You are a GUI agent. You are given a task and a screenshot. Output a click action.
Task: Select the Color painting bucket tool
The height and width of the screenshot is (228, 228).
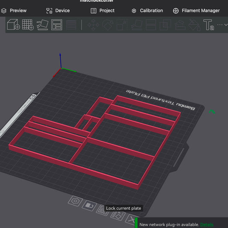(194, 25)
